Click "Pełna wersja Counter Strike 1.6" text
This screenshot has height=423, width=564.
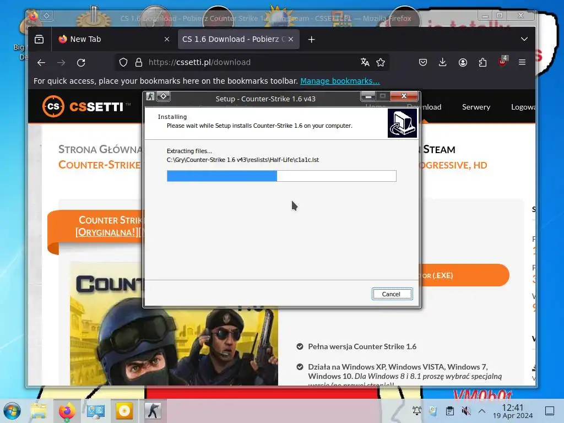point(362,346)
